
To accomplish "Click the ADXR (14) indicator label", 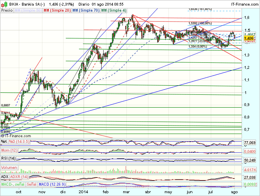I will click(19, 177).
